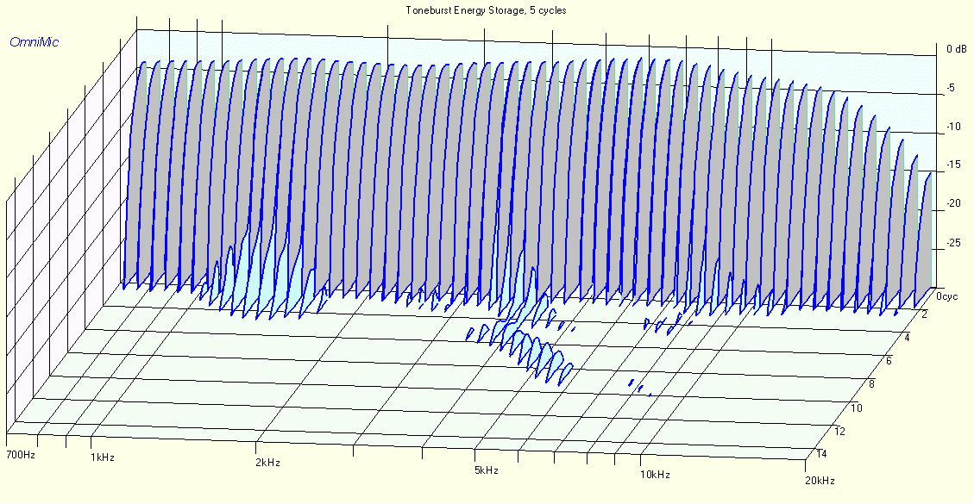Screen dimensions: 974x504
Task: Click the 20kHz frequency label
Action: 820,481
